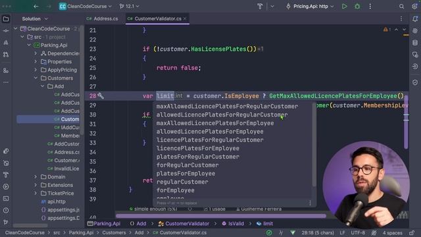Click IsValid in editor breadcrumb
This screenshot has width=421, height=237.
tap(233, 224)
